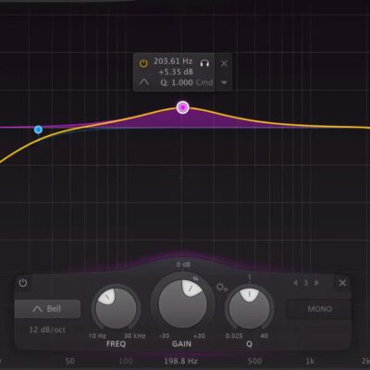This screenshot has width=370, height=370.
Task: Click the +5.35 dB gain value
Action: pos(176,72)
